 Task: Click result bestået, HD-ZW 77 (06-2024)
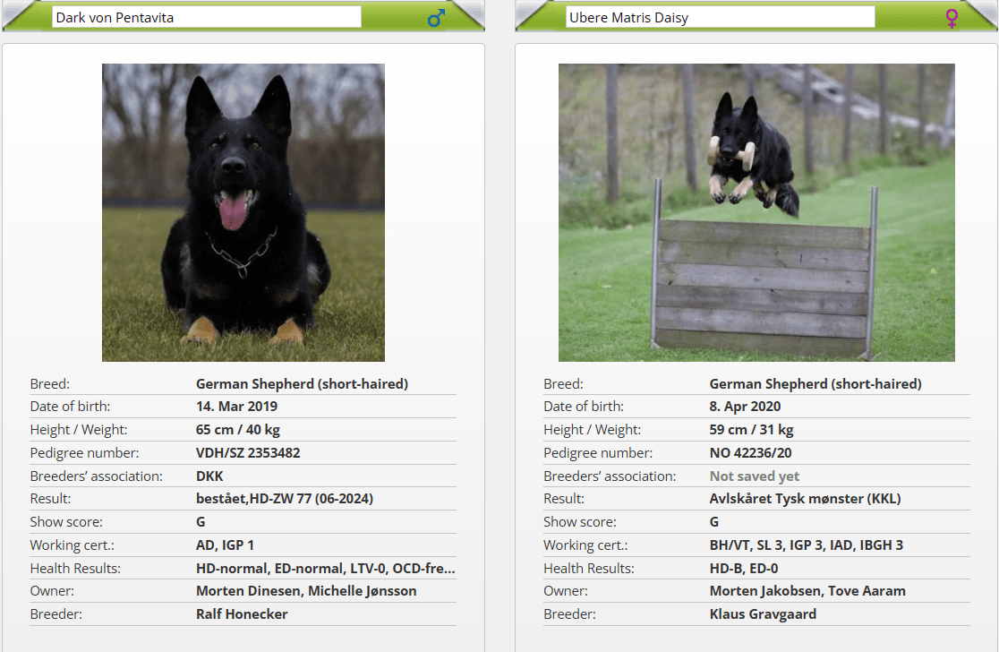(x=284, y=498)
